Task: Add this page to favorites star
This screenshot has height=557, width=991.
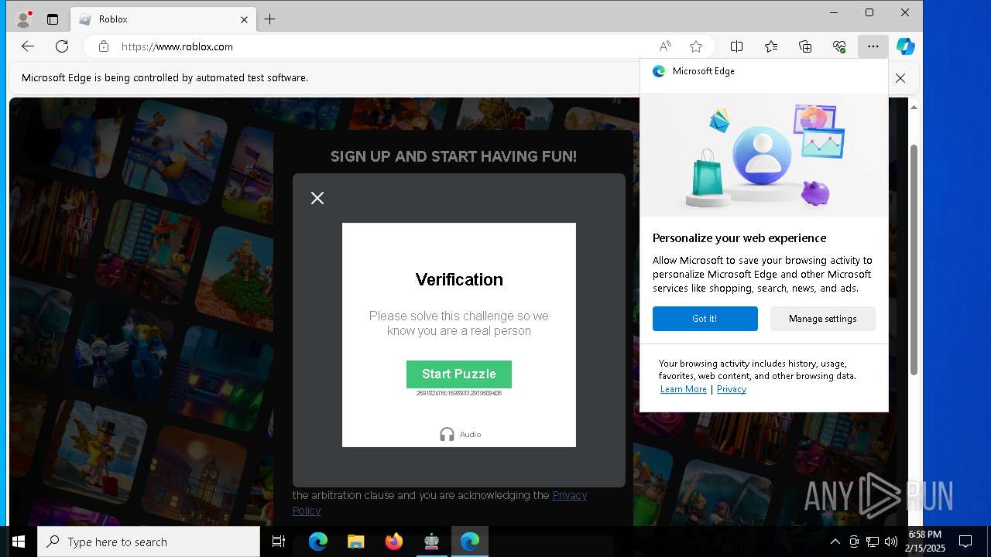Action: tap(696, 46)
